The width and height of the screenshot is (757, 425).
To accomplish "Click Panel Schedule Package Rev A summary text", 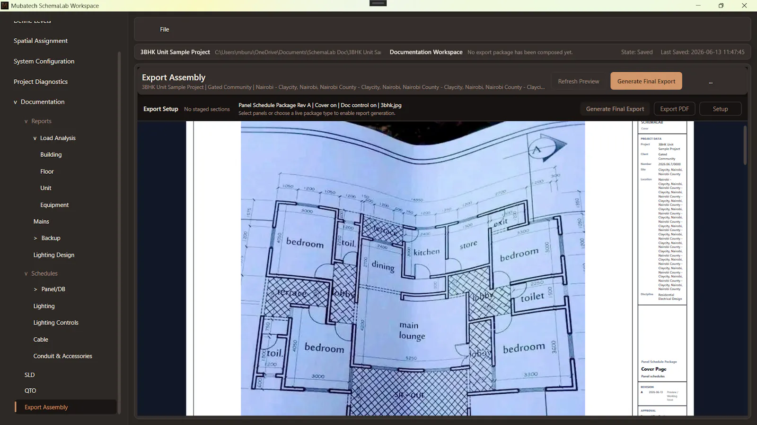I will click(x=320, y=105).
